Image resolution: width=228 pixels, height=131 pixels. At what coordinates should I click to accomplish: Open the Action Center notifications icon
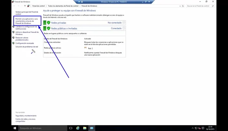click(203, 128)
